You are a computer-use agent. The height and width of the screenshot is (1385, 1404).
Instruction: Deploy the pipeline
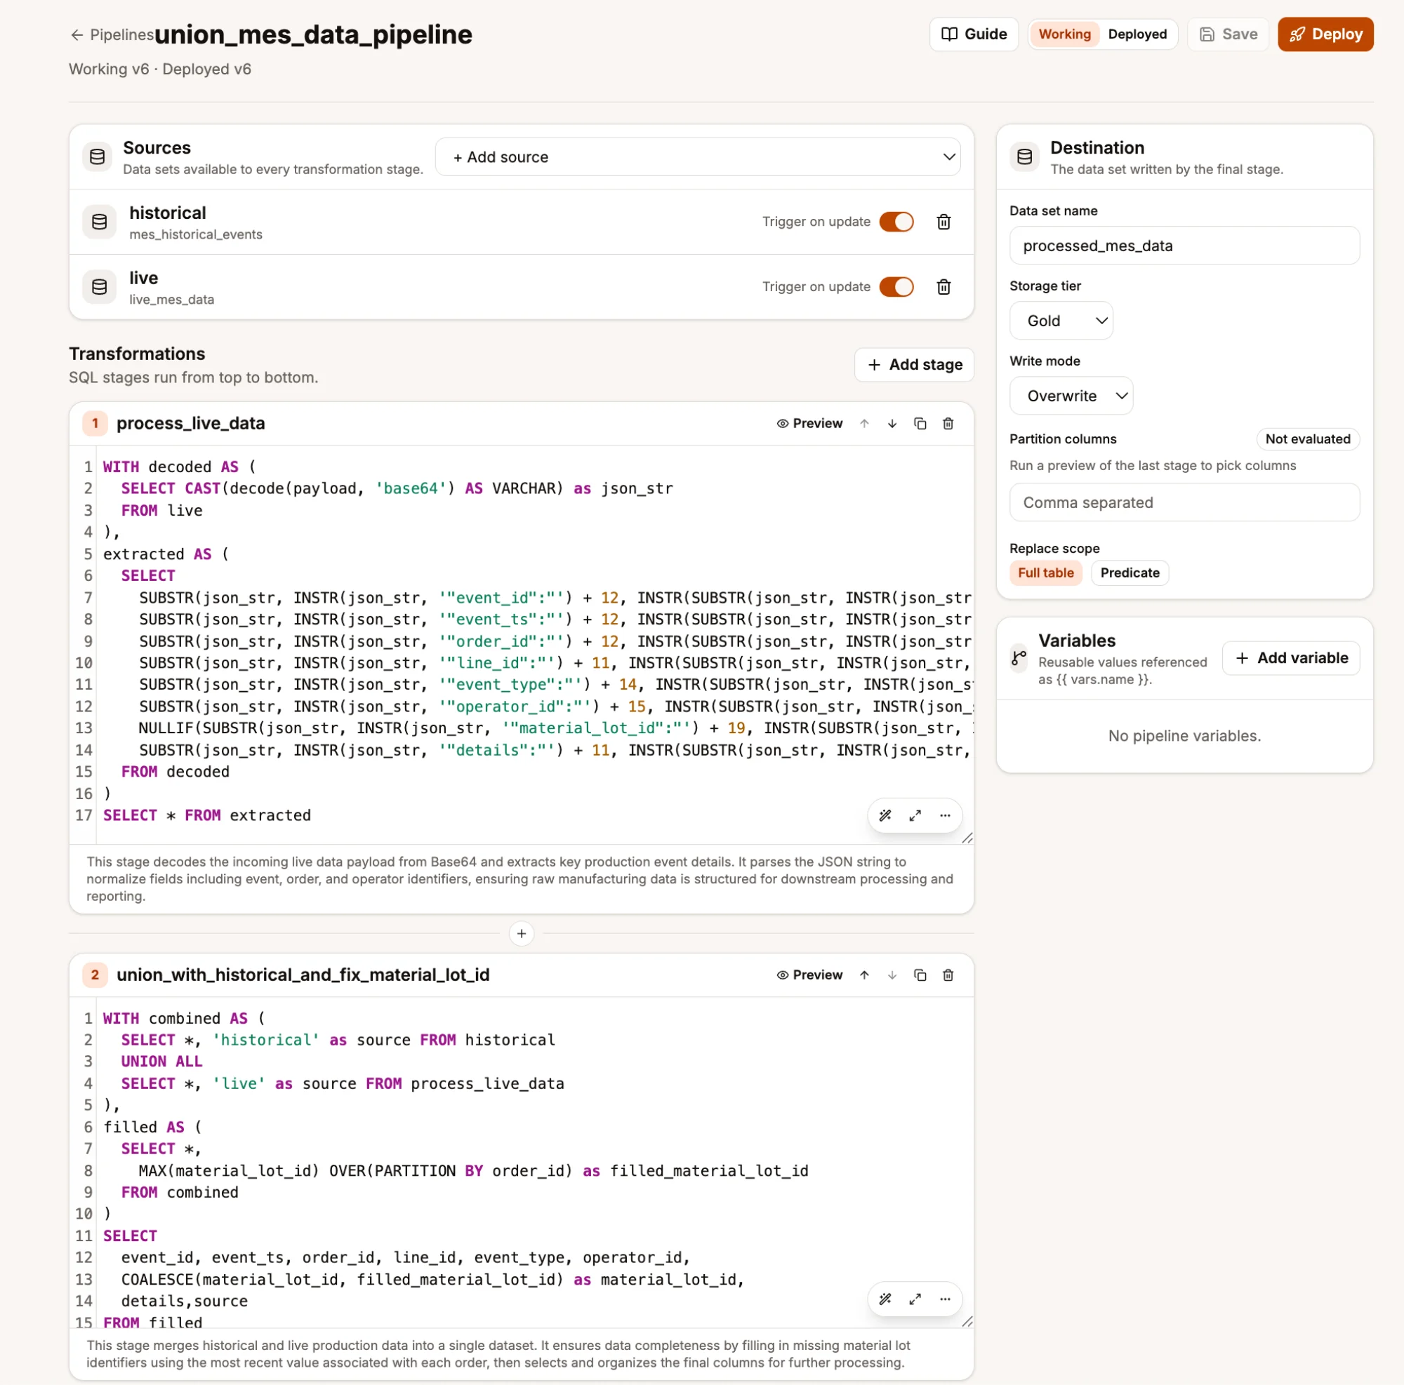coord(1325,34)
